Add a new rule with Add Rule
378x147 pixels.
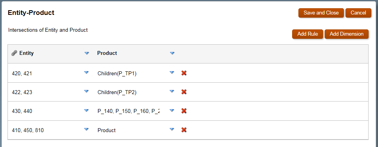point(307,34)
